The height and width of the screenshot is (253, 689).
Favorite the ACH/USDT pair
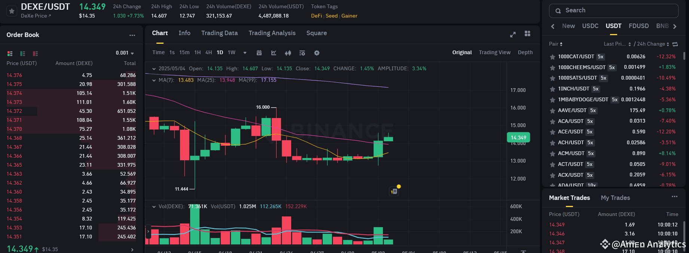(x=552, y=143)
